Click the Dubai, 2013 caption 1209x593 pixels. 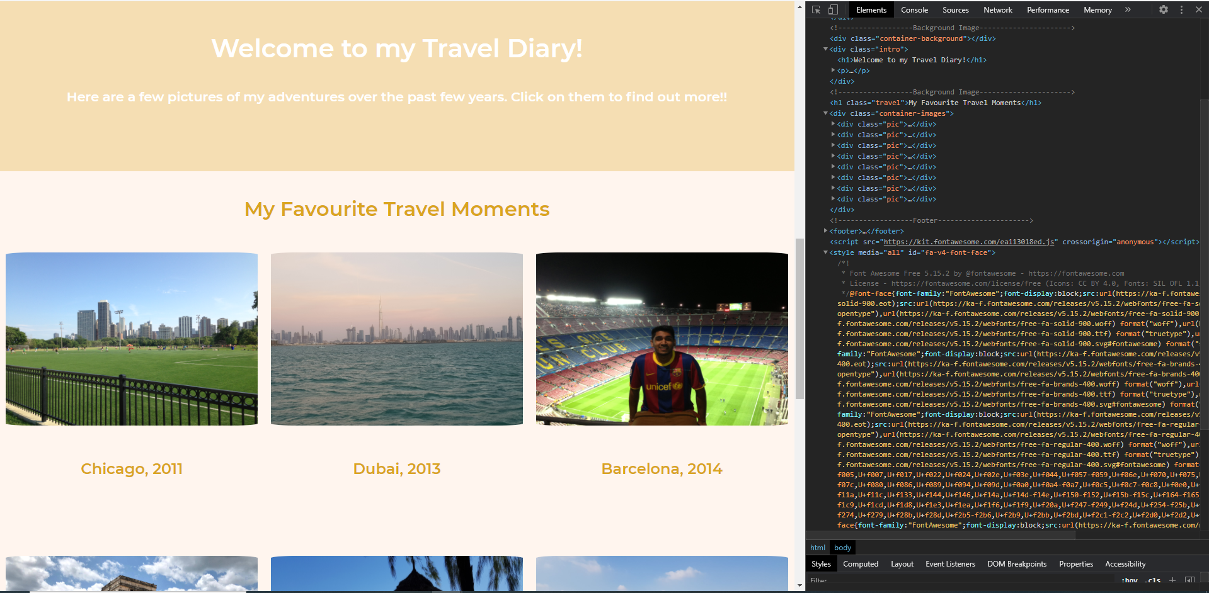point(397,469)
